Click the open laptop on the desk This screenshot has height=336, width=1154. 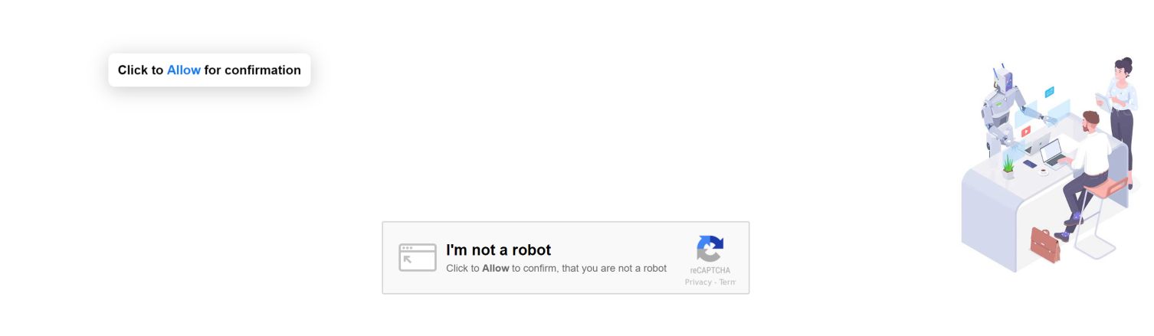[1052, 152]
